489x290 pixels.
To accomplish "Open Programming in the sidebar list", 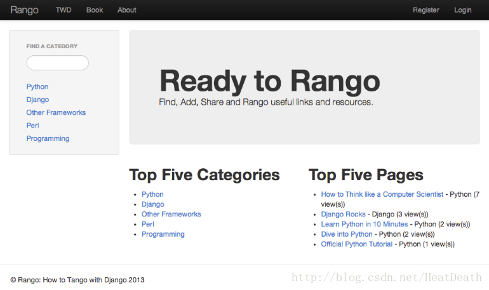I will click(48, 138).
